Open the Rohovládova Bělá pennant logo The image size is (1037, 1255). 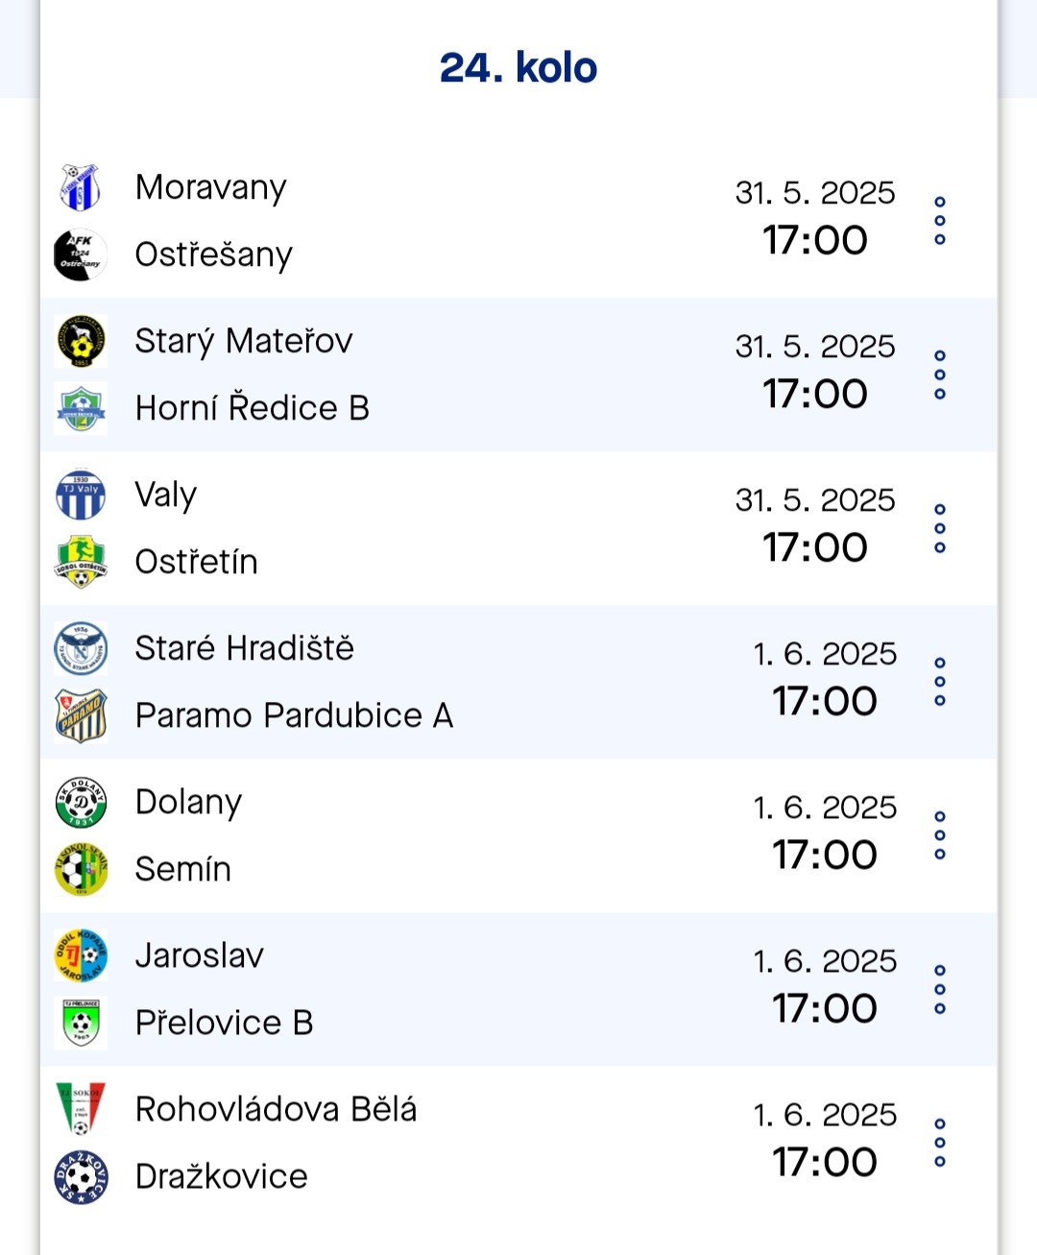tap(81, 1109)
